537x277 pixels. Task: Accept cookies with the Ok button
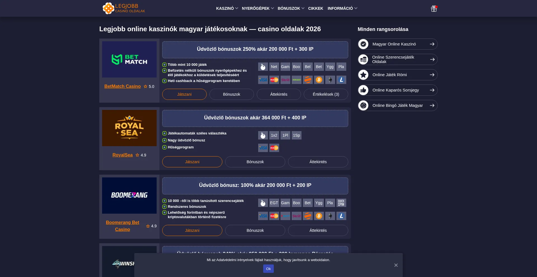pos(268,269)
